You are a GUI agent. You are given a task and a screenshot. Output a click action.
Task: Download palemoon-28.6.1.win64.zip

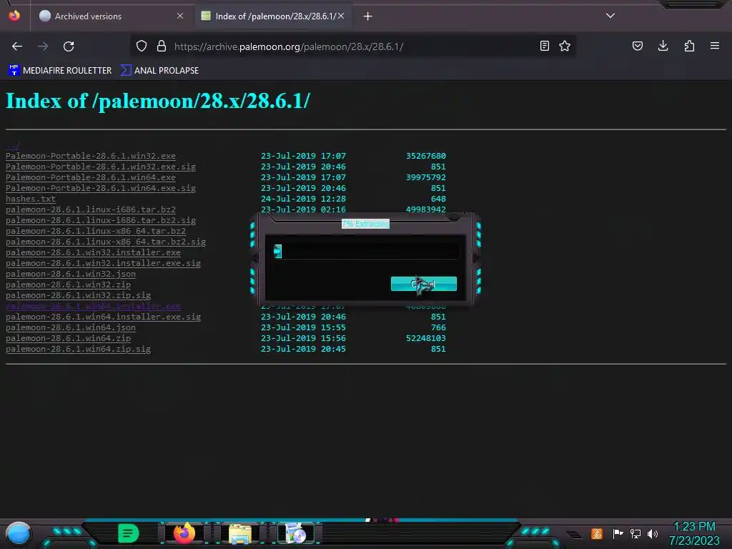(x=68, y=338)
